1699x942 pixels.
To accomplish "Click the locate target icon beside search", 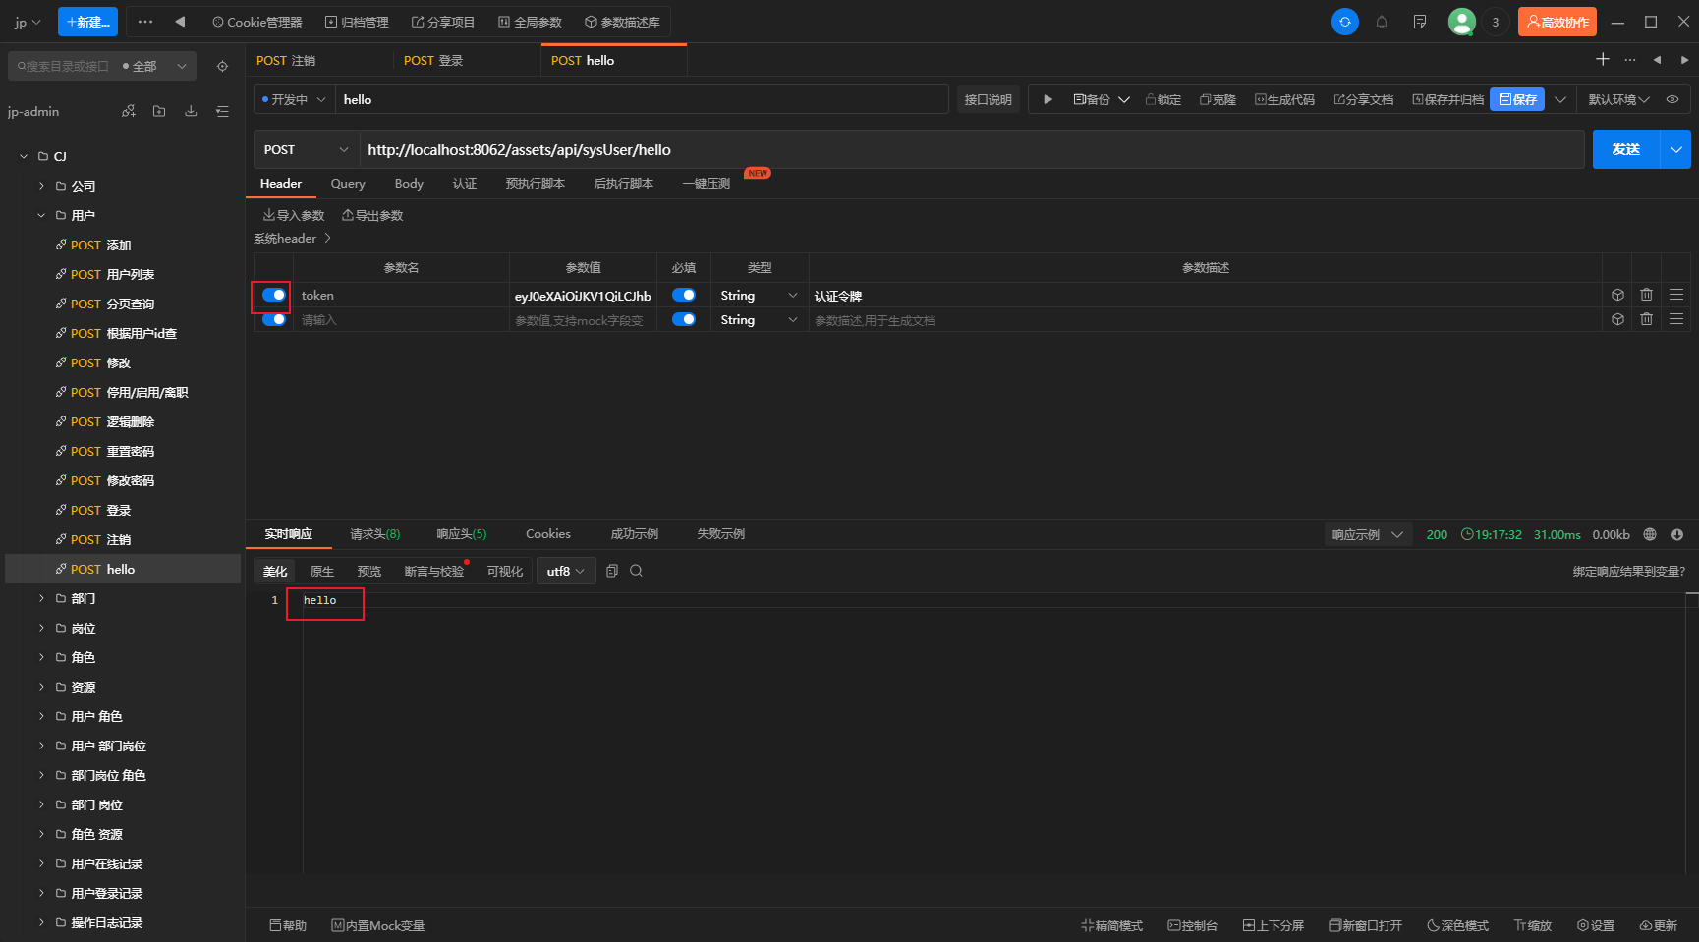I will coord(222,66).
